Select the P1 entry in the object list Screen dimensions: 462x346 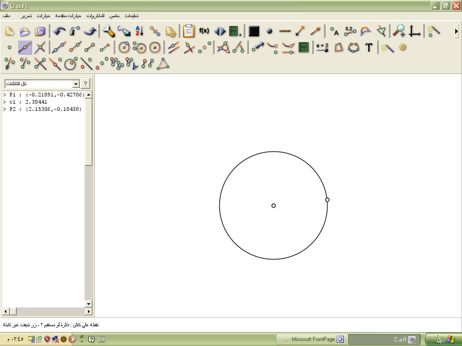44,95
